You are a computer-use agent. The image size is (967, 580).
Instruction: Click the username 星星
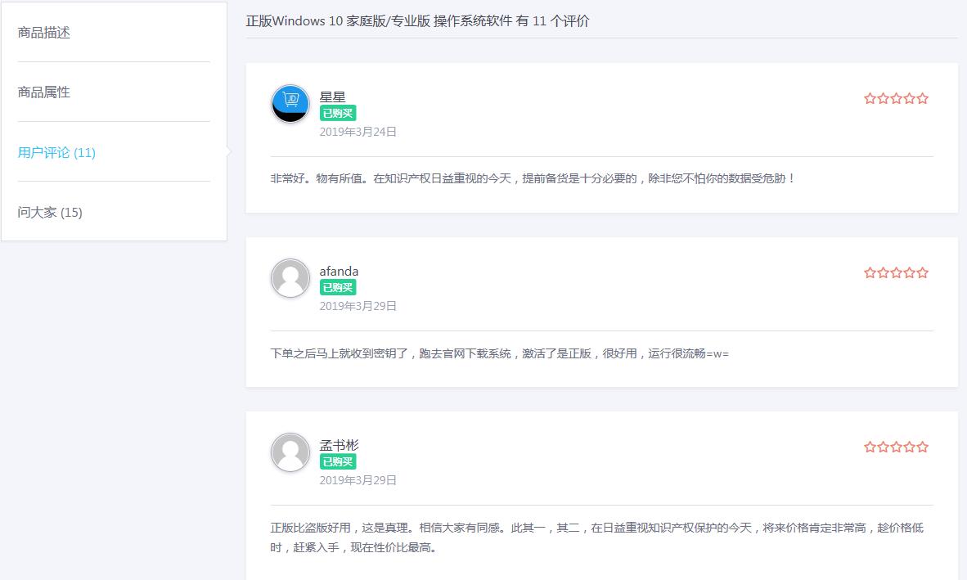[333, 97]
